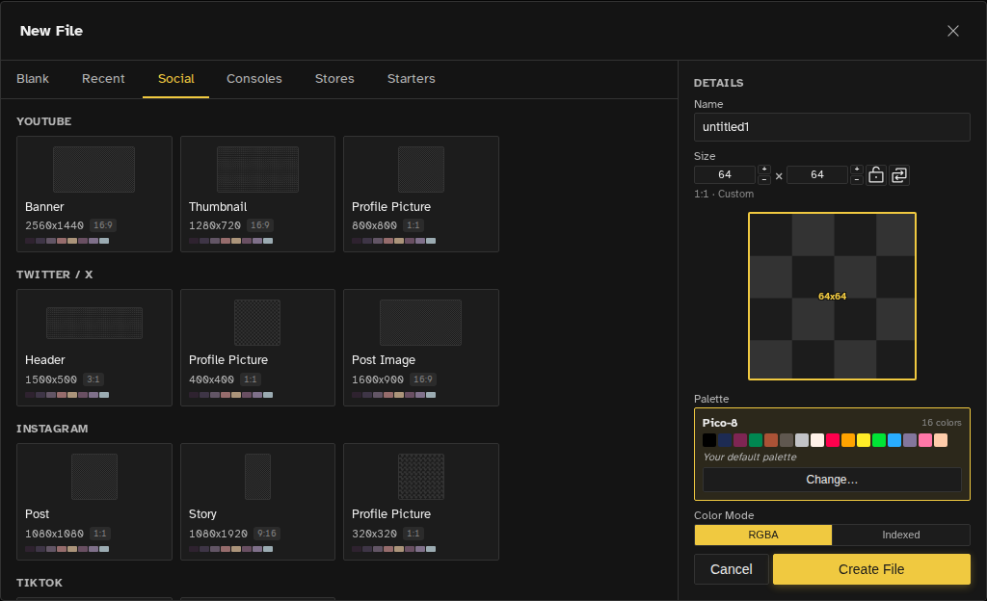Open palette Change… button
Viewport: 987px width, 601px height.
point(832,480)
